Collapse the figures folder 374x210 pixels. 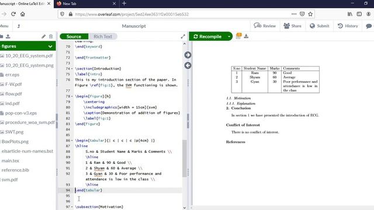tap(50, 46)
